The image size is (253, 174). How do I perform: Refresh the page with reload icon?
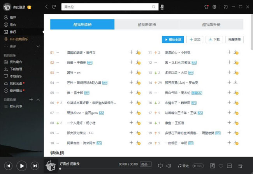coord(54,7)
